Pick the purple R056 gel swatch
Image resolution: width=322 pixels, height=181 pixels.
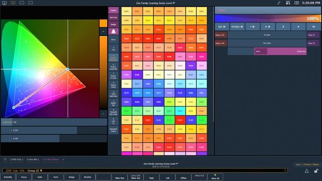[191, 66]
